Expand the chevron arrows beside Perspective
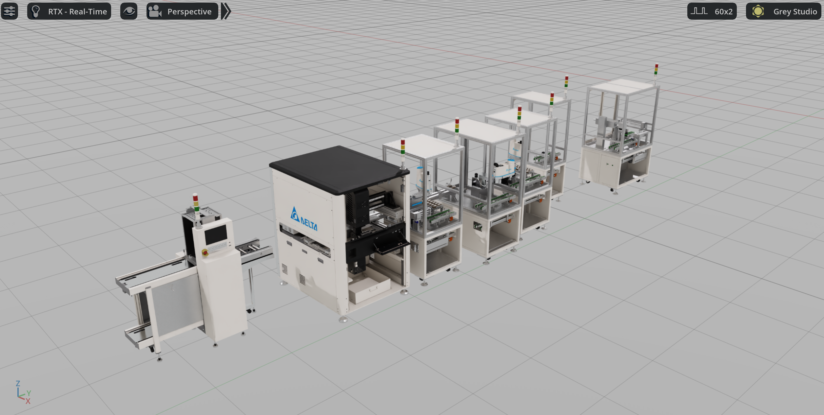824x415 pixels. (x=226, y=11)
